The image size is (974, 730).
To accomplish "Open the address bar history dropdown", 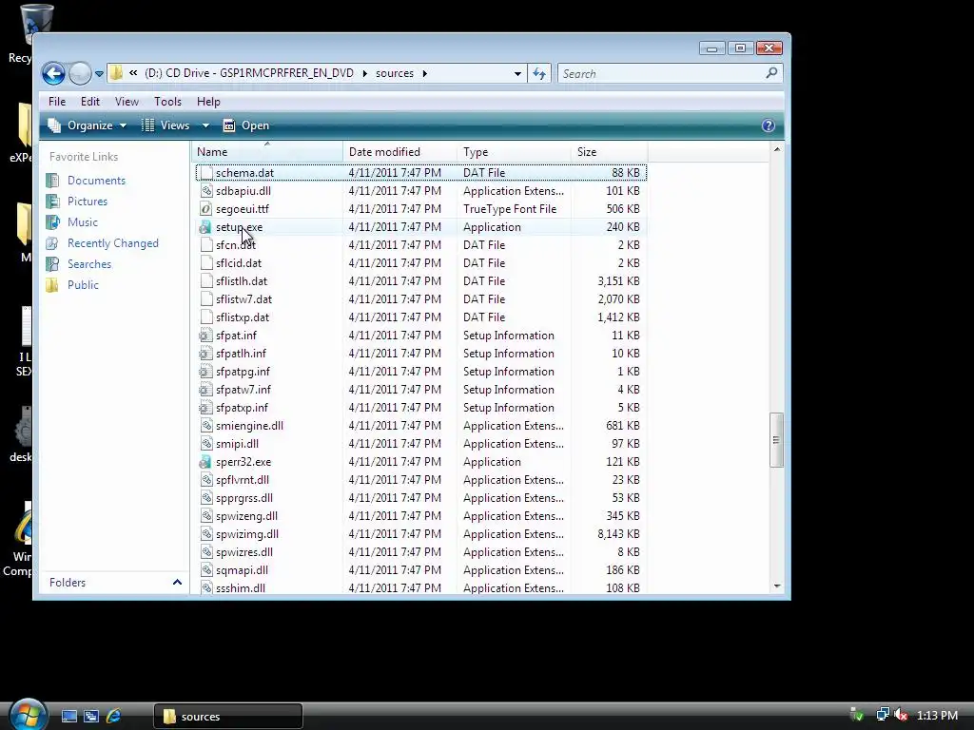I will point(517,74).
